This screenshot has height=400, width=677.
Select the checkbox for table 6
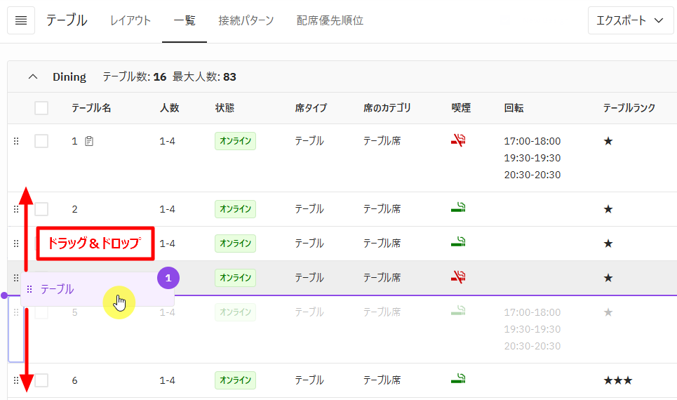(x=41, y=380)
